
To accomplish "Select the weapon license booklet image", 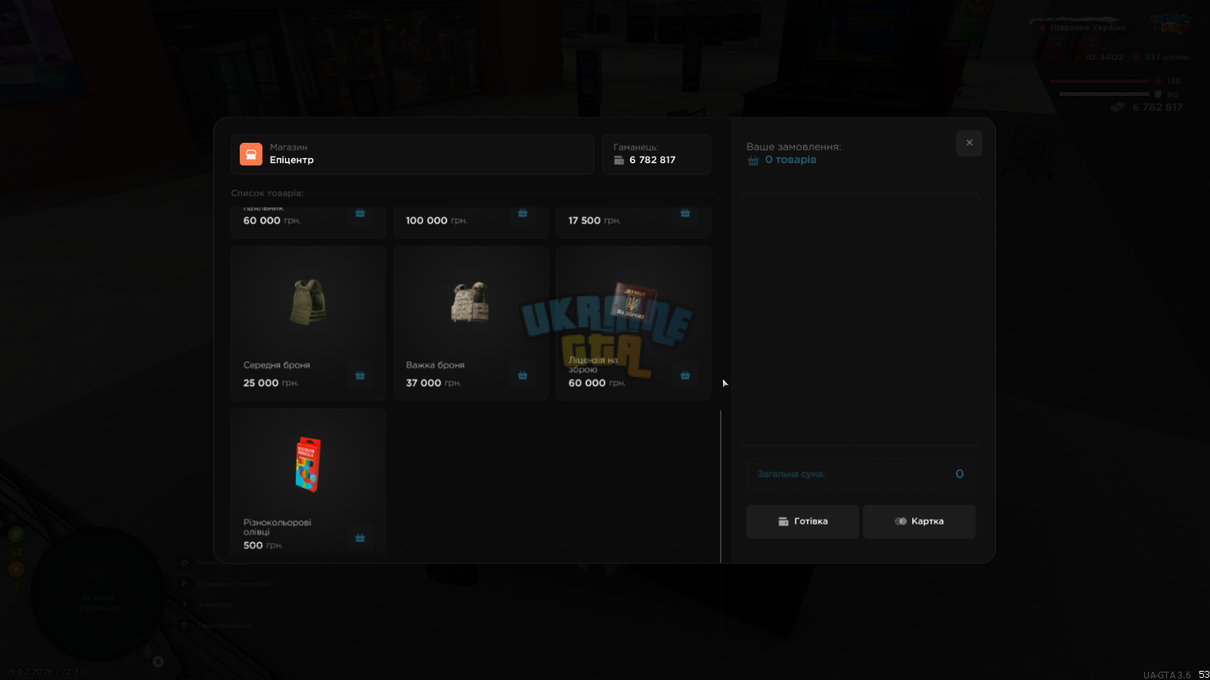I will click(x=634, y=301).
